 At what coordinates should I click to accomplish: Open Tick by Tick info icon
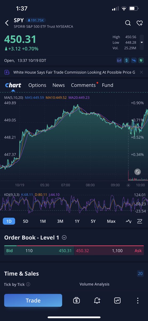28,284
